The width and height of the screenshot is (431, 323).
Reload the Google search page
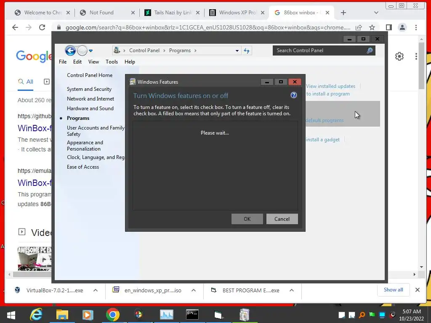[42, 27]
